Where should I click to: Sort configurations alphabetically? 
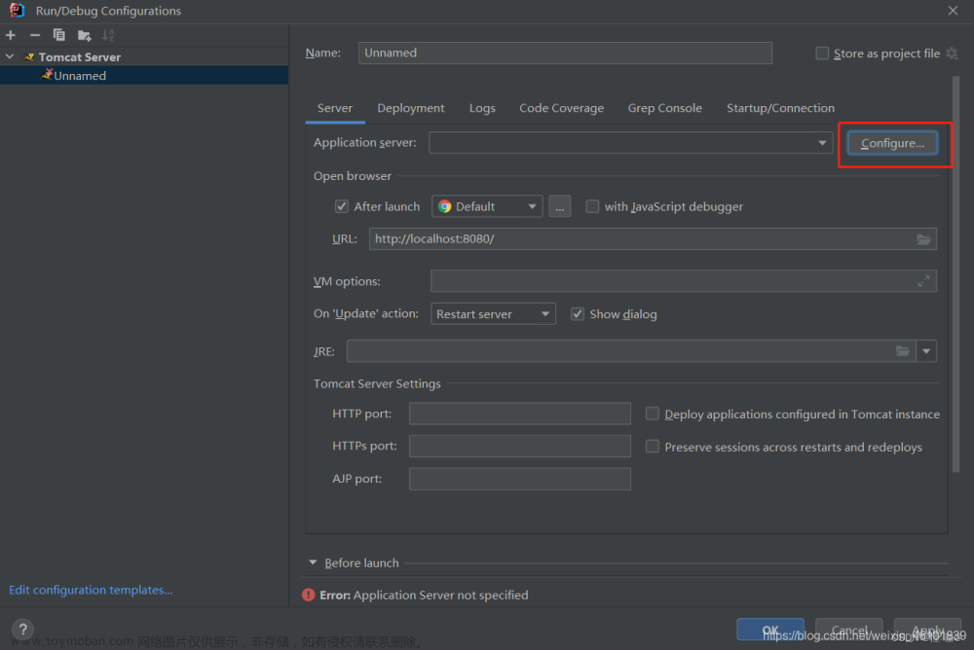108,35
